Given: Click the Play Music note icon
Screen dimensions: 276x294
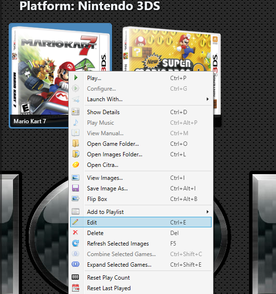Looking at the screenshot, I should point(75,122).
